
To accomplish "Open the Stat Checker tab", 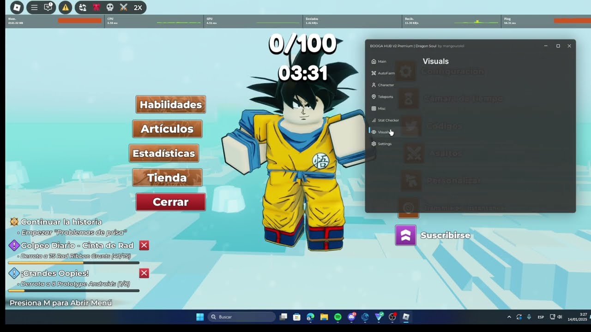I will click(x=385, y=120).
